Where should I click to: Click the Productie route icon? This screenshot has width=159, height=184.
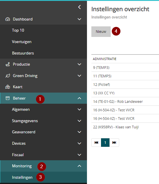8,64
